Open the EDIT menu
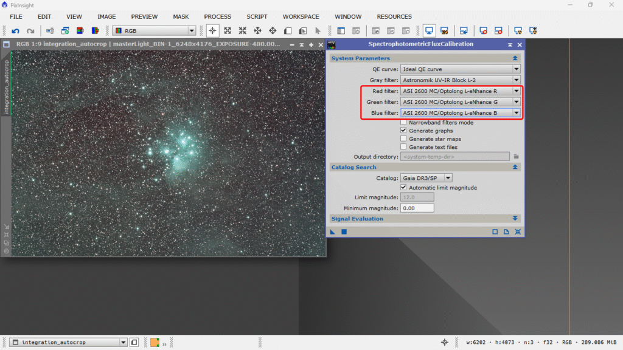This screenshot has width=623, height=350. coord(44,16)
